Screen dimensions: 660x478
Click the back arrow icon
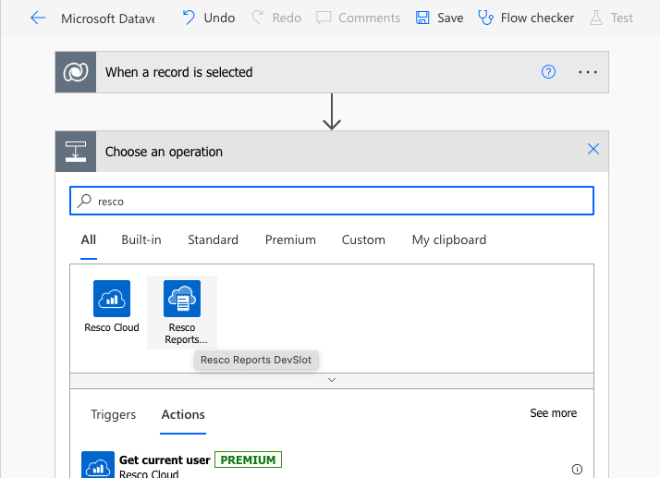pos(38,18)
